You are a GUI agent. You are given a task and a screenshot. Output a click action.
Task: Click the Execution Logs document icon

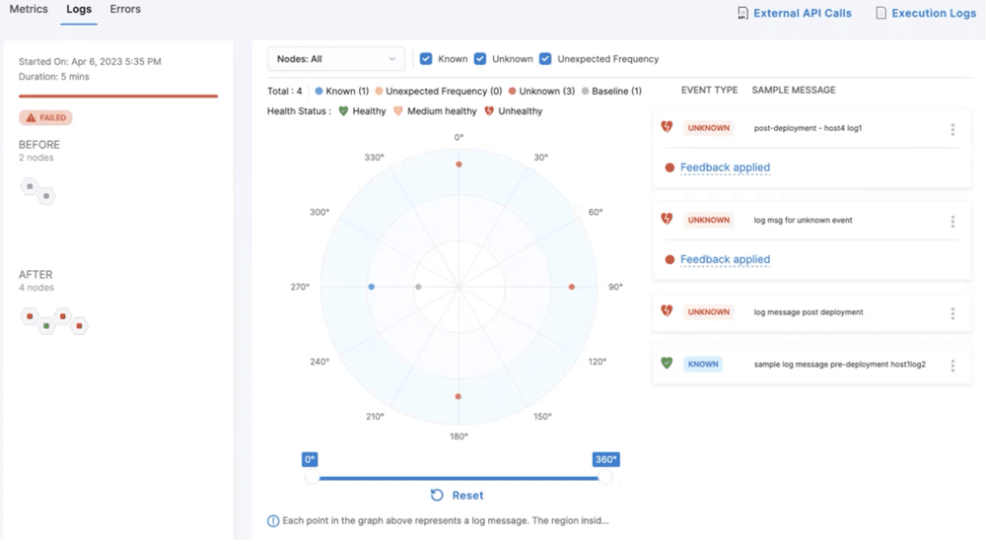(877, 14)
